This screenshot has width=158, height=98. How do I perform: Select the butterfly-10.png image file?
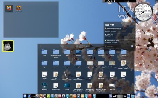(112, 64)
